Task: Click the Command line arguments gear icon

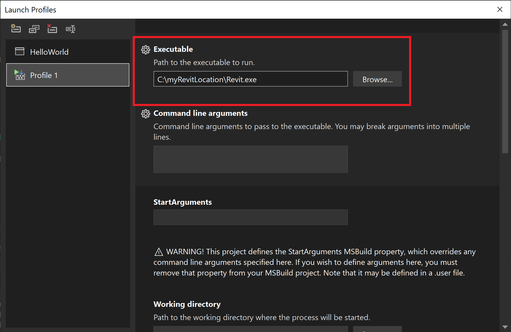Action: 145,114
